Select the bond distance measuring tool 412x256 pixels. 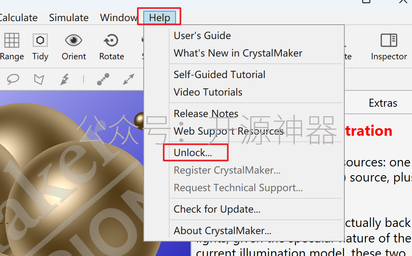pyautogui.click(x=103, y=79)
